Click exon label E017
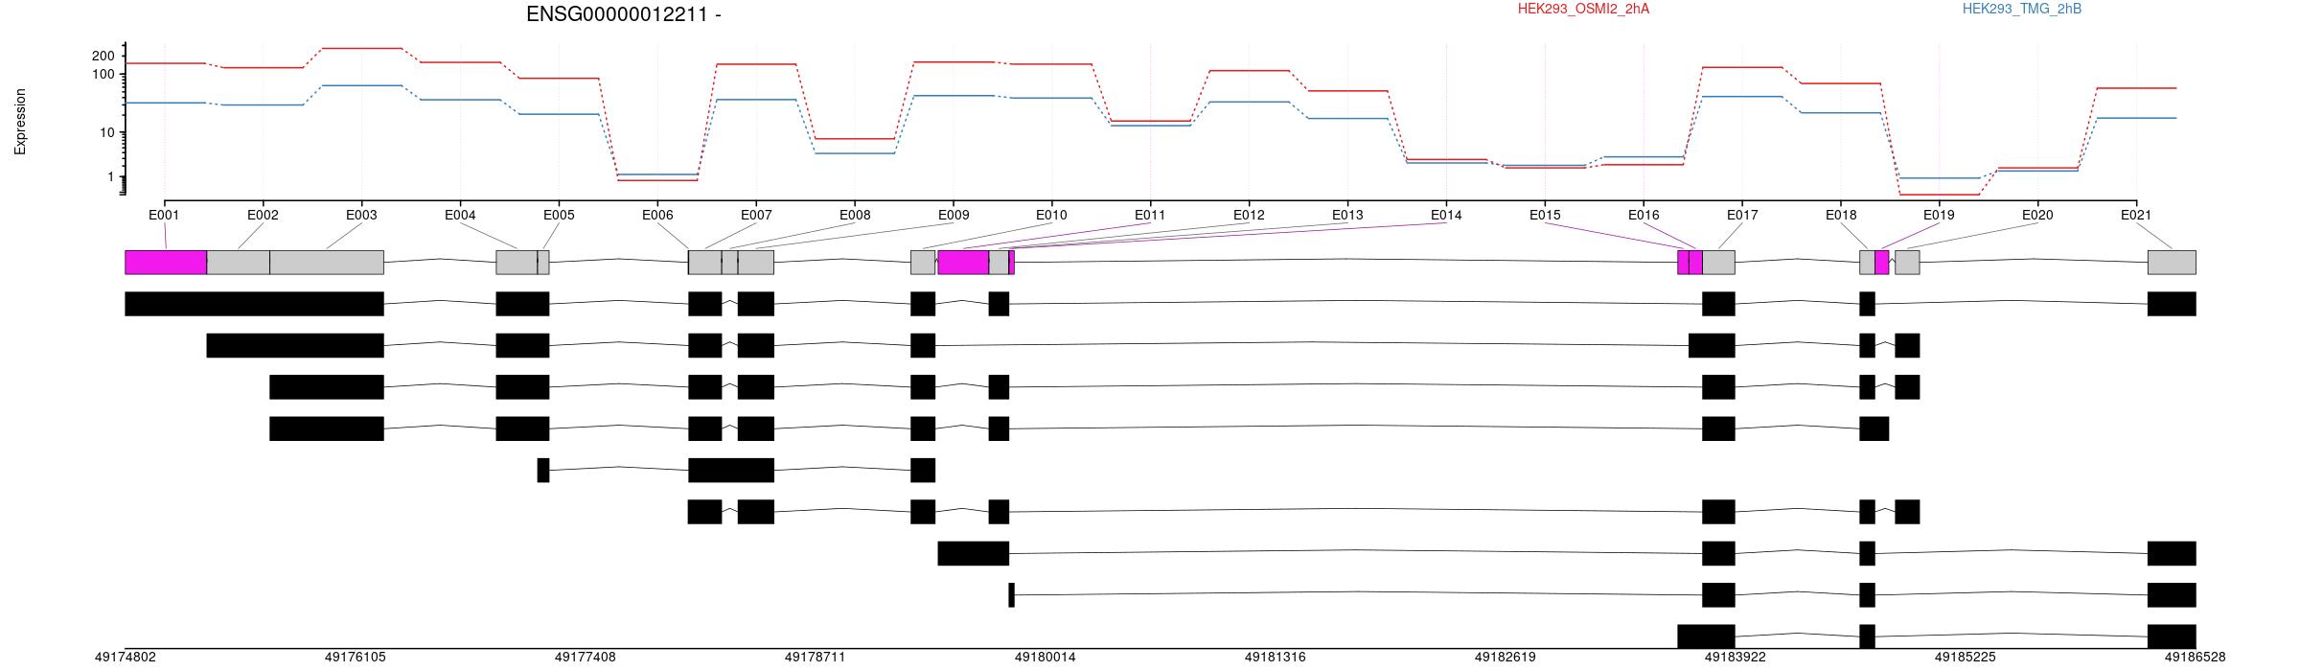 (1742, 215)
